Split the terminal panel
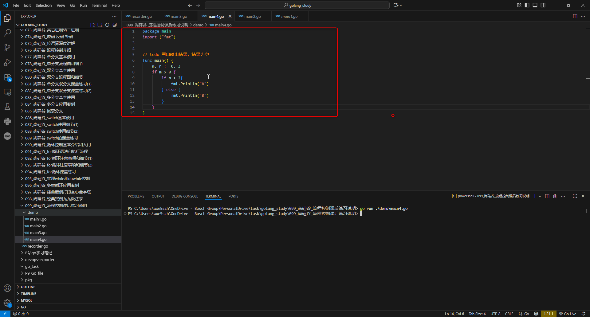This screenshot has width=590, height=317. (547, 196)
